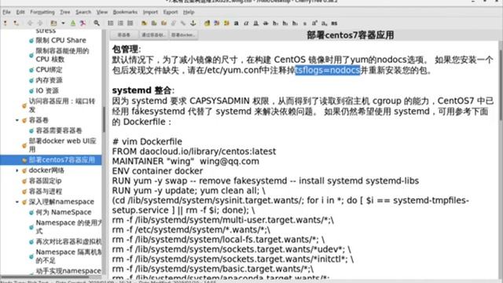Image resolution: width=503 pixels, height=283 pixels.
Task: Click the tree panel horizontal scrollbar
Action: [45, 276]
